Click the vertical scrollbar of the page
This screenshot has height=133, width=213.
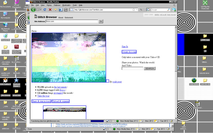[176, 73]
